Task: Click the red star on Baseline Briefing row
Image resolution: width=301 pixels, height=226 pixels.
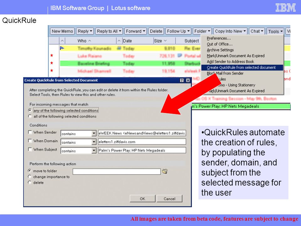Action: tap(52, 63)
